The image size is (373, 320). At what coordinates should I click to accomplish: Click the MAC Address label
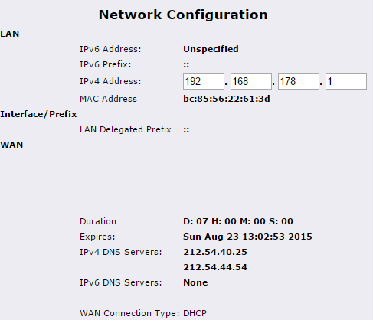point(108,99)
